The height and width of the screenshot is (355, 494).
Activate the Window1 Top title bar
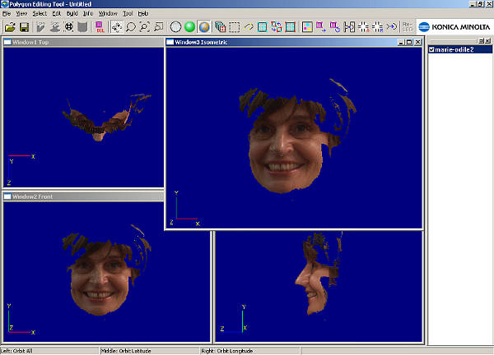pyautogui.click(x=82, y=41)
